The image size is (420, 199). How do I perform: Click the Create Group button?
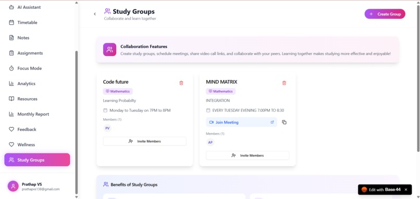tap(385, 14)
